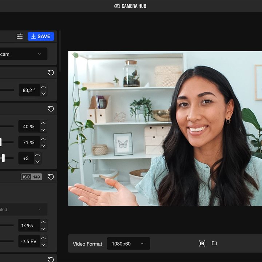Click the 1/25s shutter speed field
This screenshot has height=262, width=262.
(x=29, y=225)
